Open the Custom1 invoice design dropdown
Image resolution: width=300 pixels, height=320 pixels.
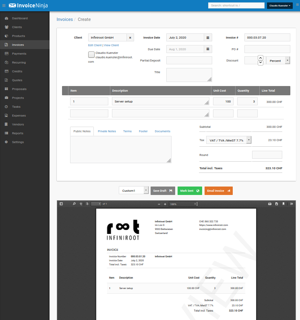146,190
